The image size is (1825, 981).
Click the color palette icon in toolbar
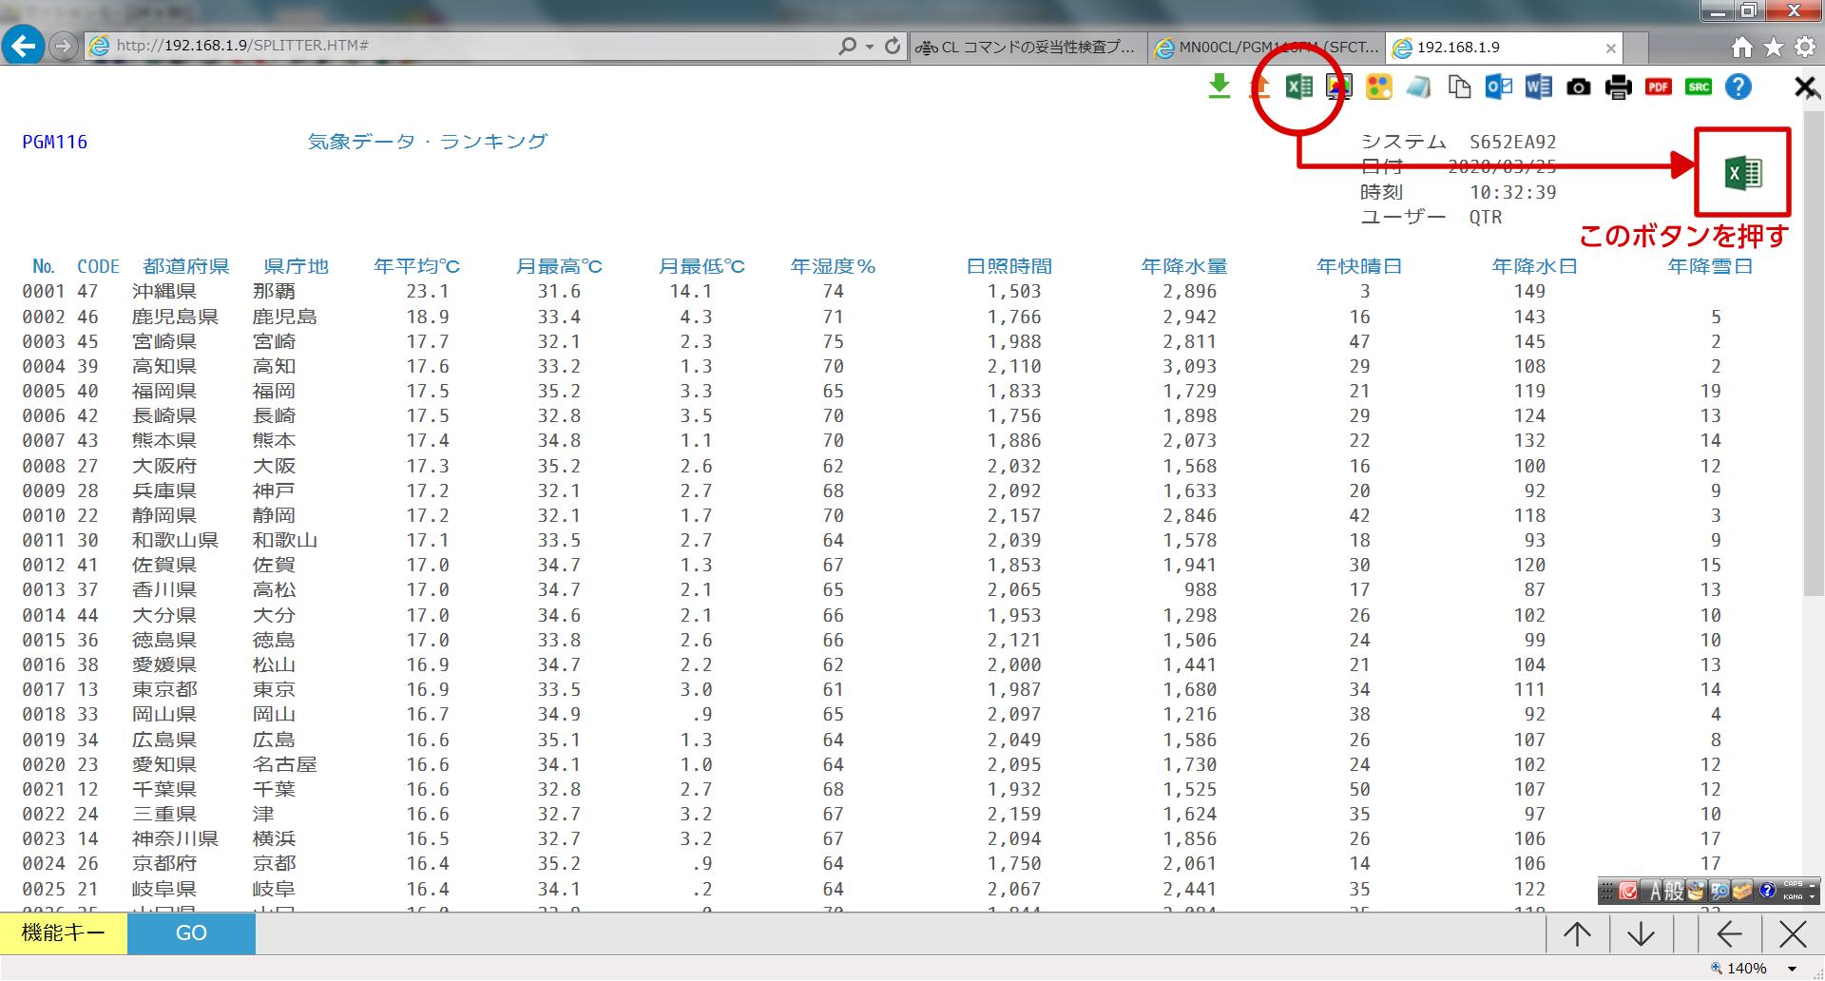click(x=1378, y=87)
